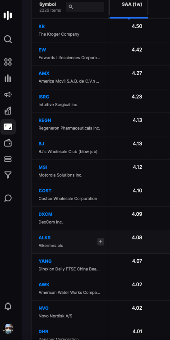Open the buildings icon in sidebar
The height and width of the screenshot is (340, 170).
point(8,111)
